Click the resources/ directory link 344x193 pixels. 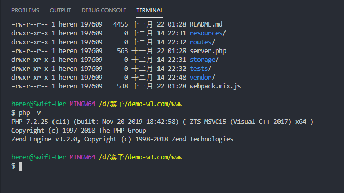(x=207, y=33)
